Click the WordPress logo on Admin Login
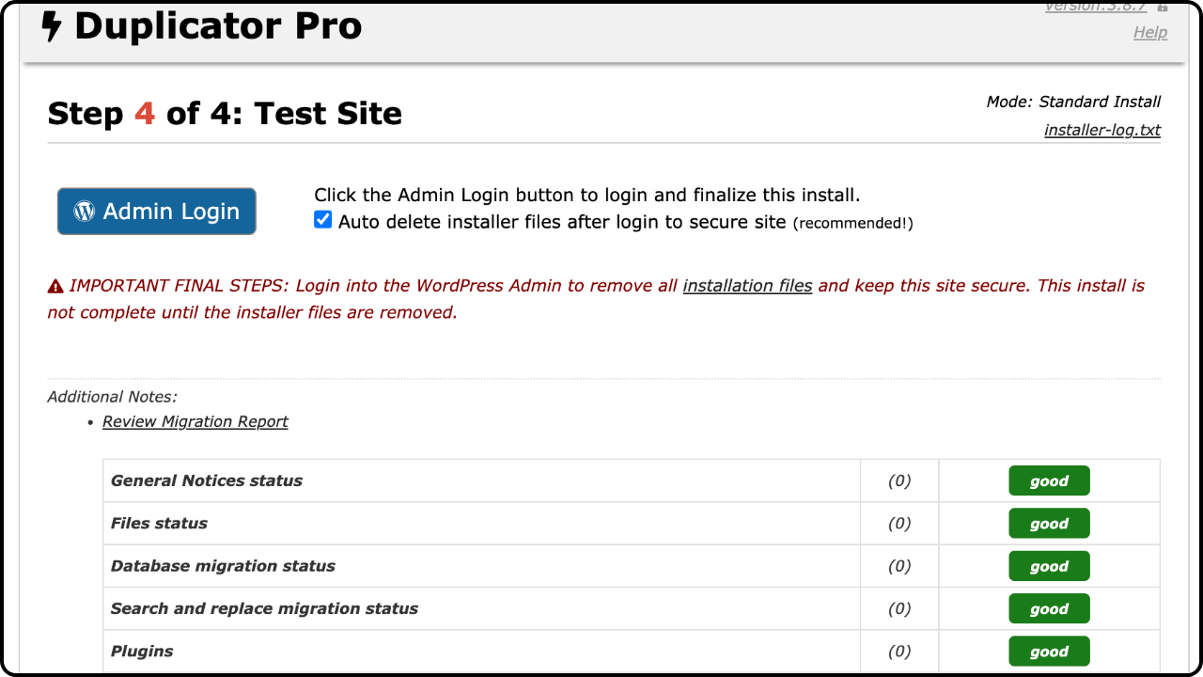This screenshot has height=677, width=1203. click(x=85, y=212)
